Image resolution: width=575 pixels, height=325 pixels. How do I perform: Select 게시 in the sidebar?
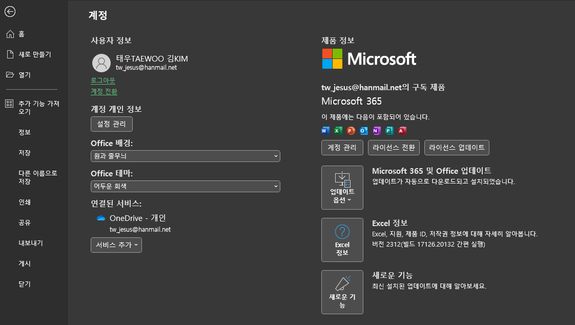click(25, 263)
